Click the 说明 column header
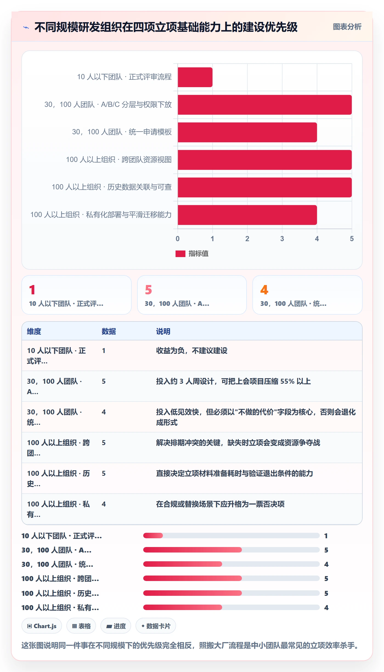Image resolution: width=384 pixels, height=672 pixels. [163, 331]
